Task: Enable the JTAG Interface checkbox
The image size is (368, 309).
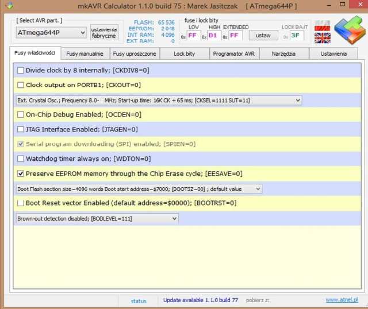Action: pyautogui.click(x=21, y=129)
